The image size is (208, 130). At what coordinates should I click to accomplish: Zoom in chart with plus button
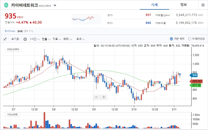(x=104, y=97)
